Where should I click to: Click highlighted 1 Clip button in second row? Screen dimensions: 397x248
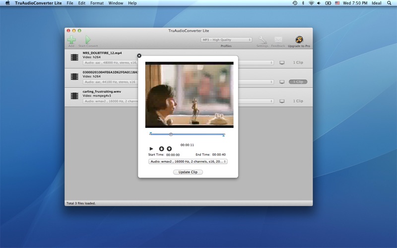pyautogui.click(x=298, y=82)
